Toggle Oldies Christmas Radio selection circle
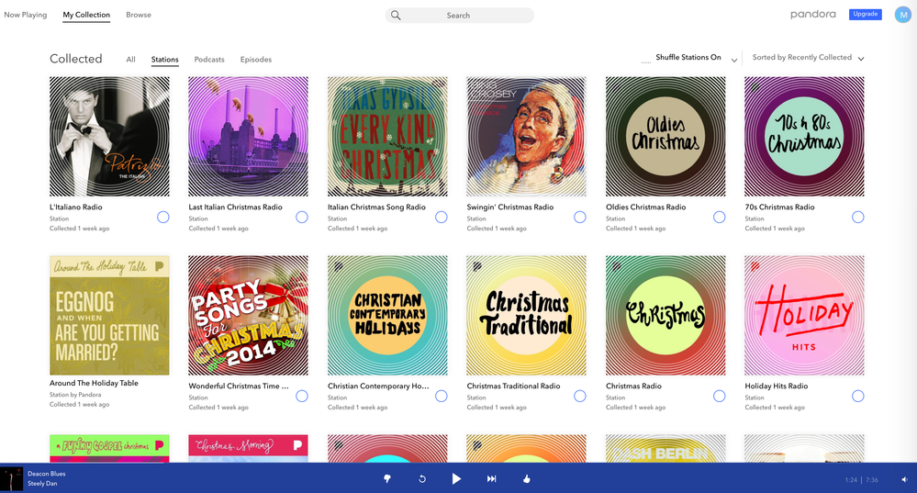Screen dimensions: 917x493 point(719,218)
